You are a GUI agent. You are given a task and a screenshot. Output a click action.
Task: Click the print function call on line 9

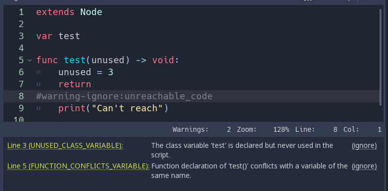tap(72, 108)
